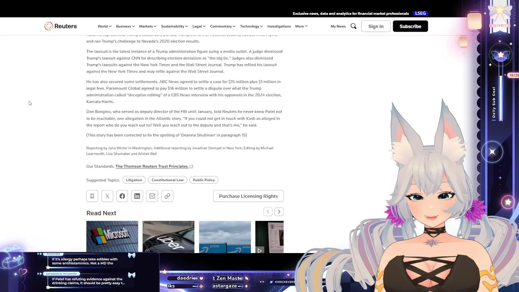Share article on LinkedIn icon
This screenshot has height=292, width=519.
[x=137, y=196]
